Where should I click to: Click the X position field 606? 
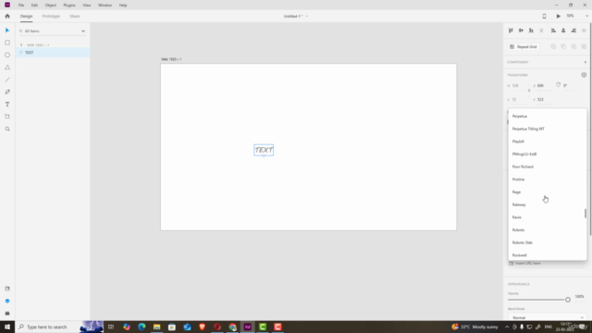[x=543, y=86]
